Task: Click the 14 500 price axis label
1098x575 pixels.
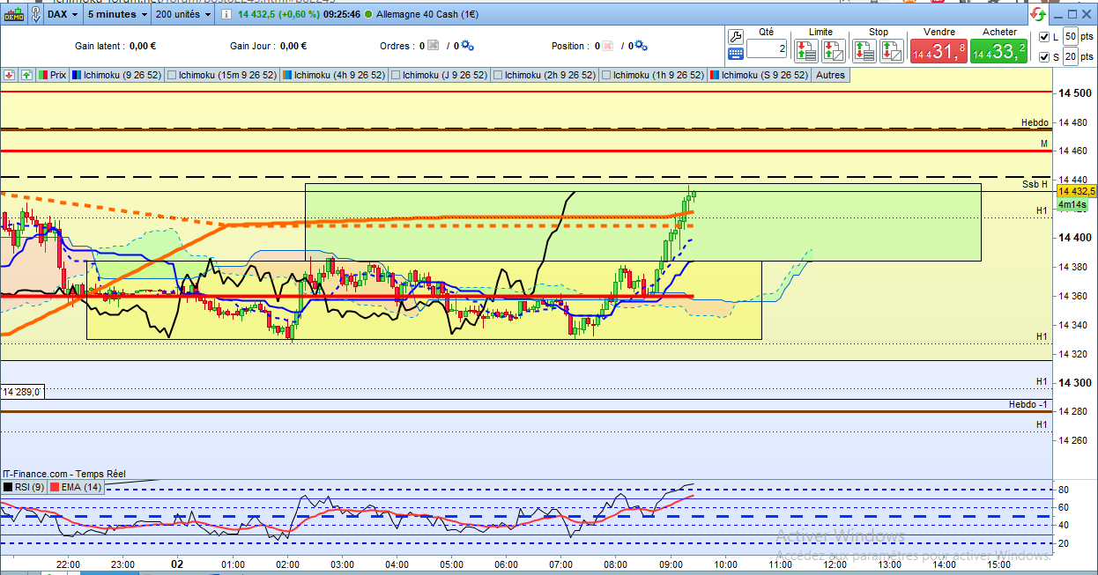Action: point(1075,92)
